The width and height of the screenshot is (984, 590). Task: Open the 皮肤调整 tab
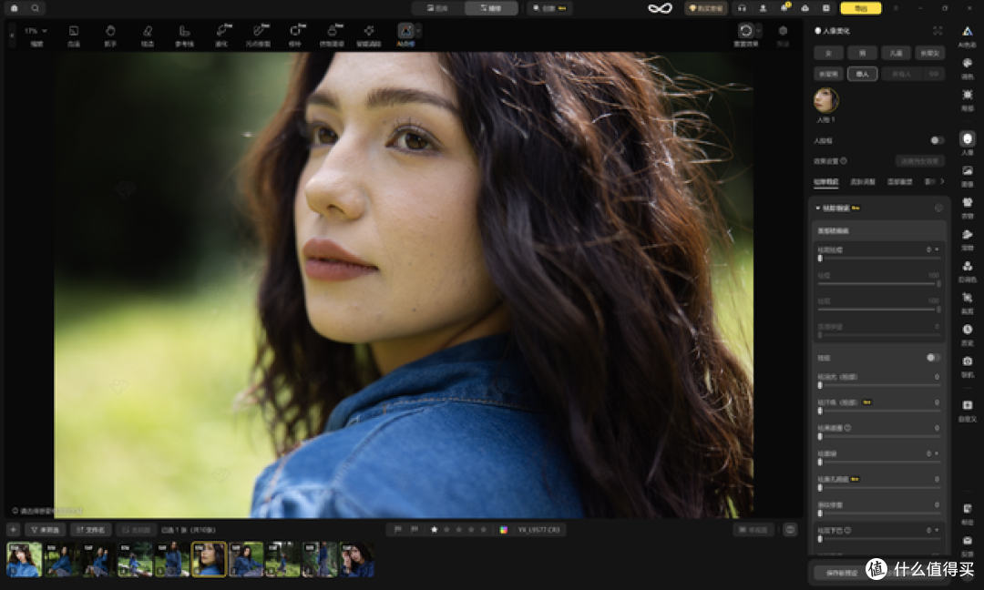click(x=862, y=182)
